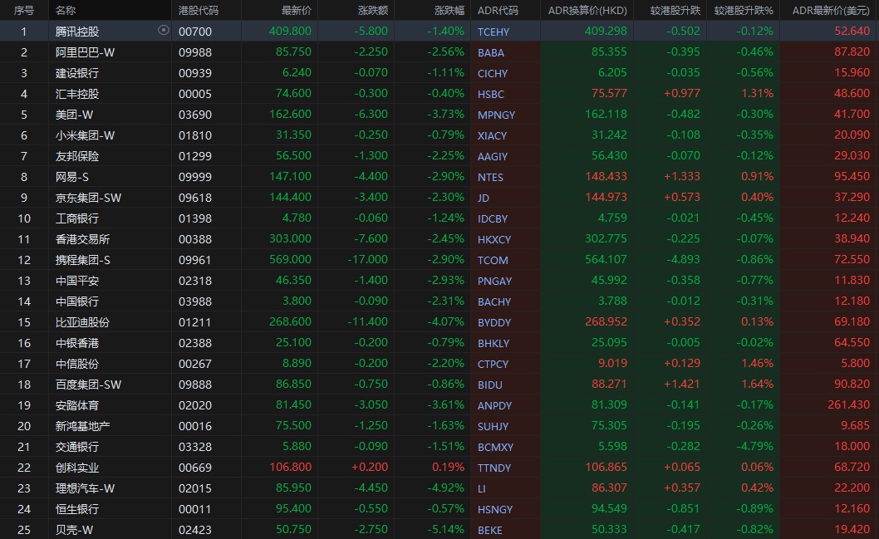Image resolution: width=879 pixels, height=539 pixels.
Task: Select the 中国平安 stock name
Action: (77, 280)
